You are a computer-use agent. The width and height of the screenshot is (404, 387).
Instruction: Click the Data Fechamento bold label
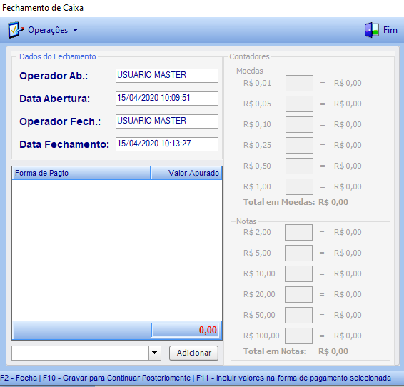point(64,144)
